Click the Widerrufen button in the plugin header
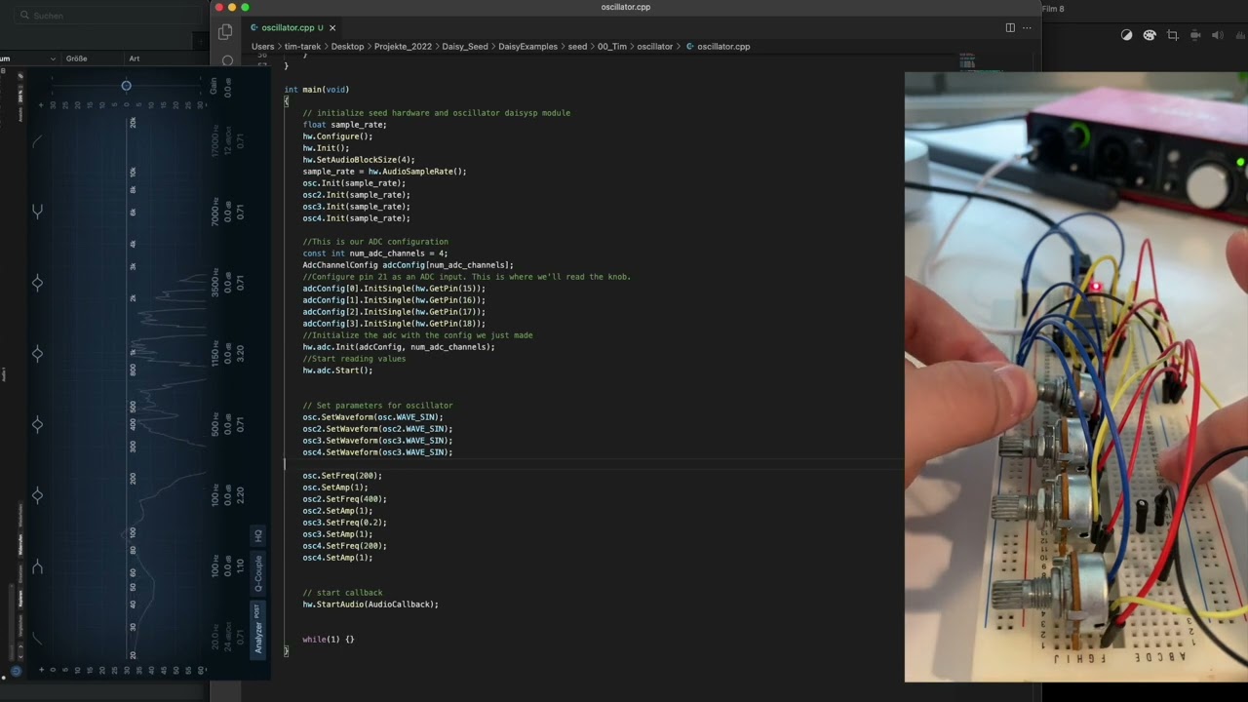Screen dimensions: 1248x702 click(x=20, y=544)
